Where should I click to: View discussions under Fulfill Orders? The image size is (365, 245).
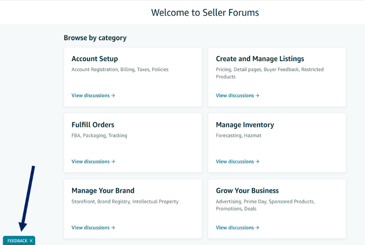(x=93, y=162)
